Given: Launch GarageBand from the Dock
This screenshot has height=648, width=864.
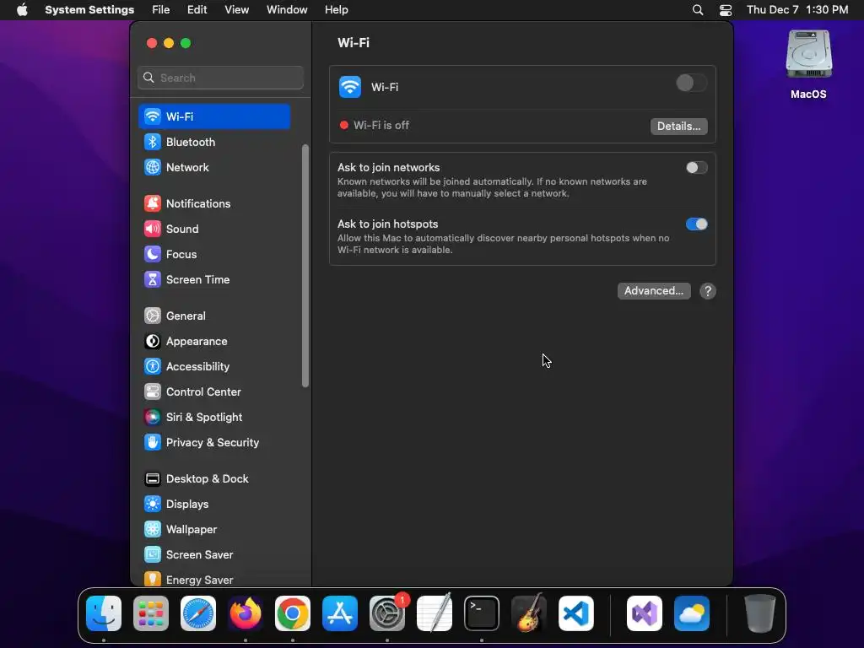Looking at the screenshot, I should pyautogui.click(x=529, y=613).
